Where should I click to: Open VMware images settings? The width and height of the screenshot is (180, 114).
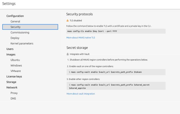[15, 71]
